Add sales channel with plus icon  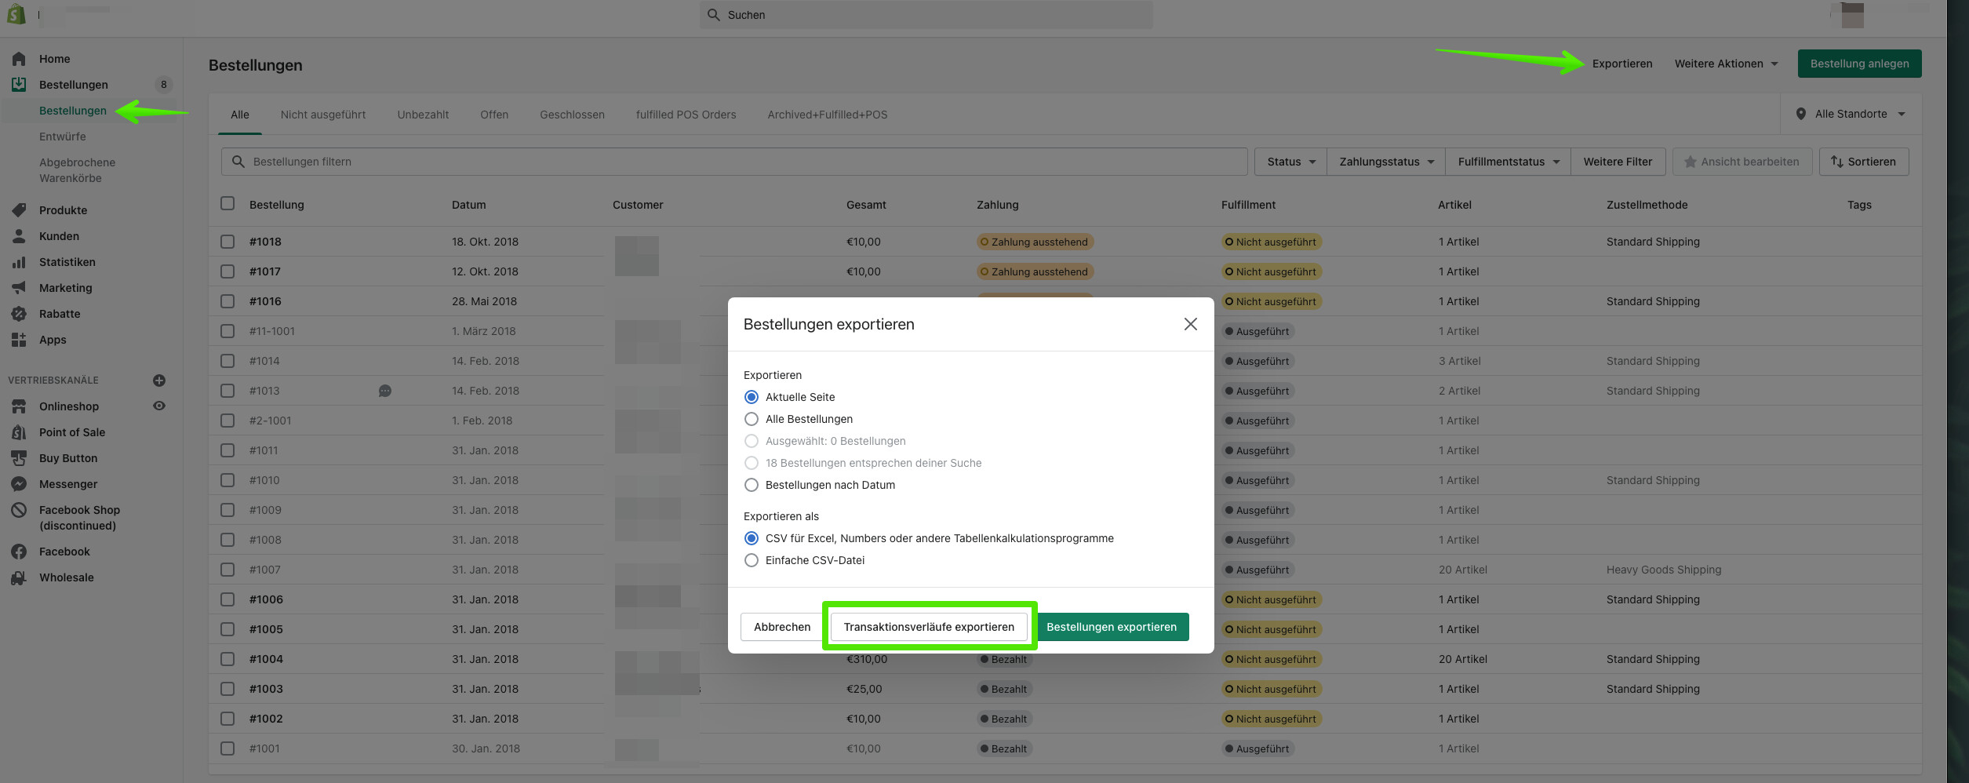(159, 381)
